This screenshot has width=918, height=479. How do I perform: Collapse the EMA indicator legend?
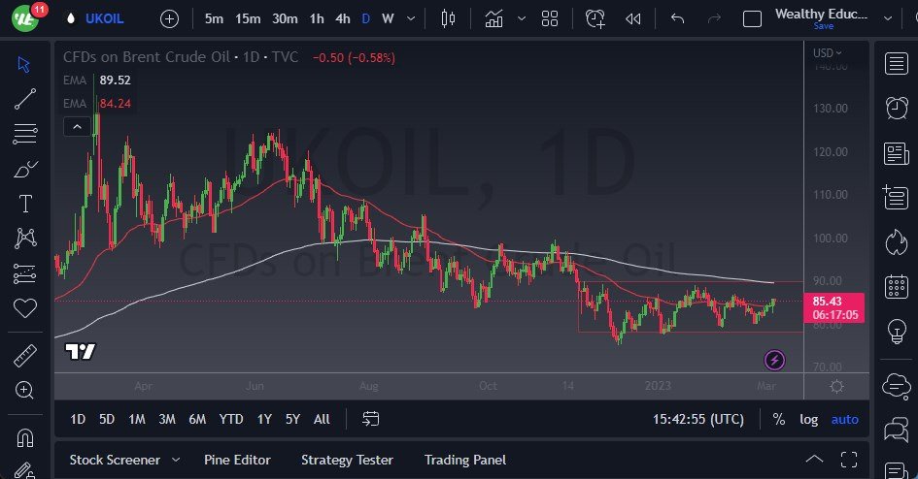[x=75, y=126]
